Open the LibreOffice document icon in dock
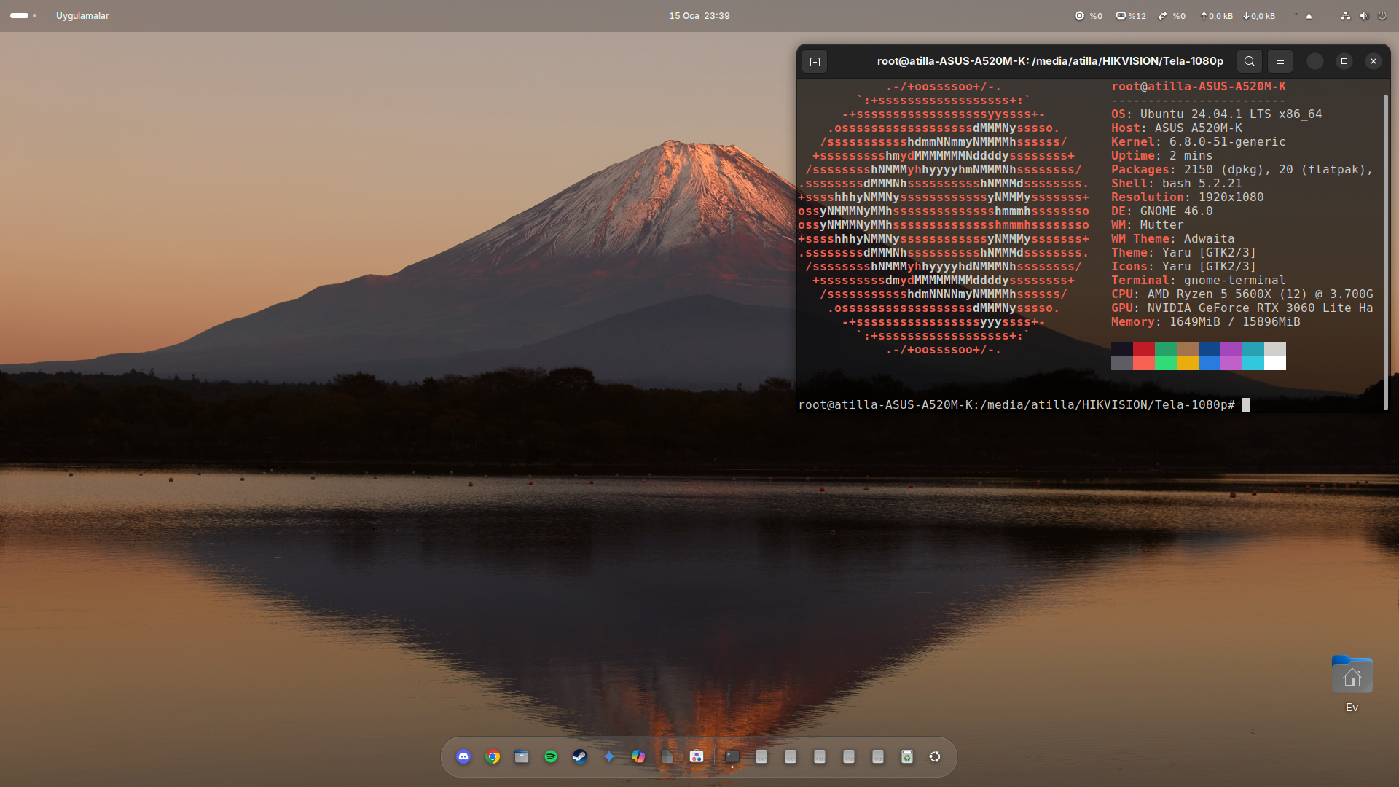Image resolution: width=1399 pixels, height=787 pixels. [667, 756]
